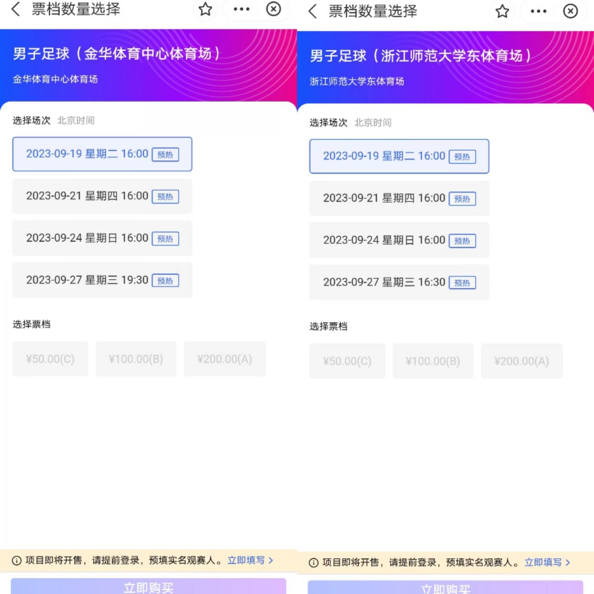594x594 pixels.
Task: Click 北京时间 label on left screen
Action: (76, 121)
